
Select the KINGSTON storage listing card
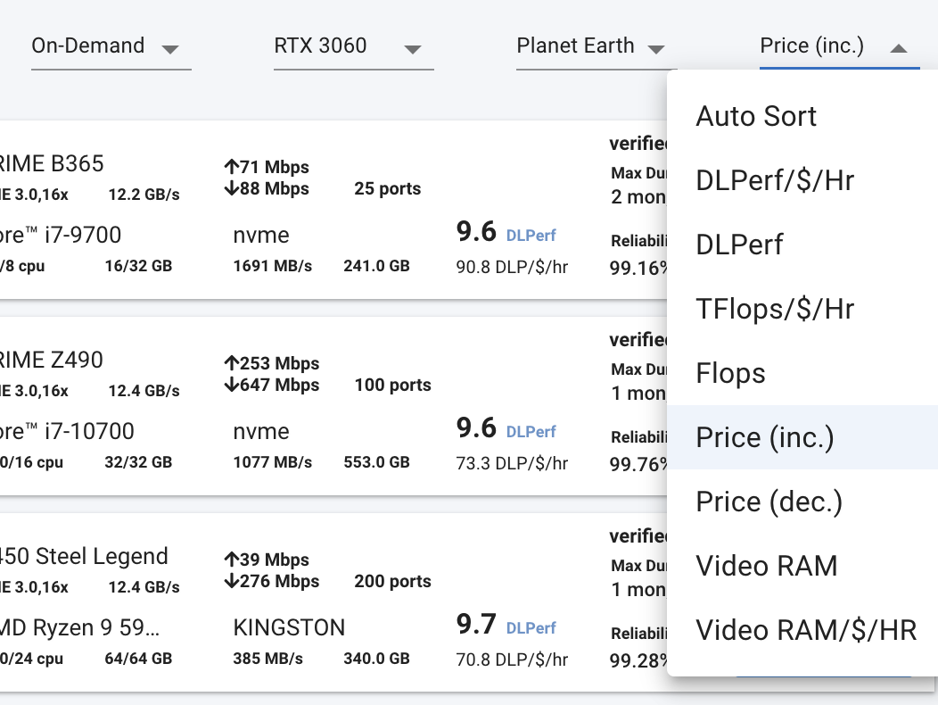[x=289, y=627]
